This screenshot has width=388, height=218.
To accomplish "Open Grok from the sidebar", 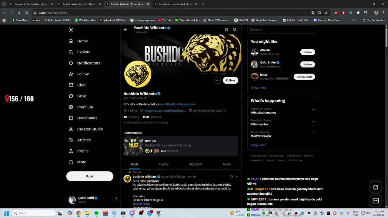I will (x=77, y=96).
